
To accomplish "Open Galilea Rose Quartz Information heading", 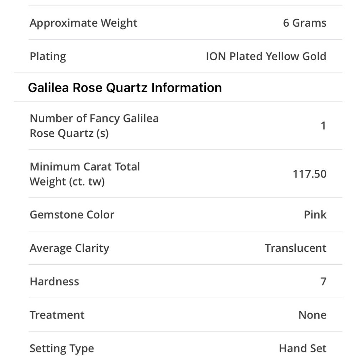I will [125, 88].
